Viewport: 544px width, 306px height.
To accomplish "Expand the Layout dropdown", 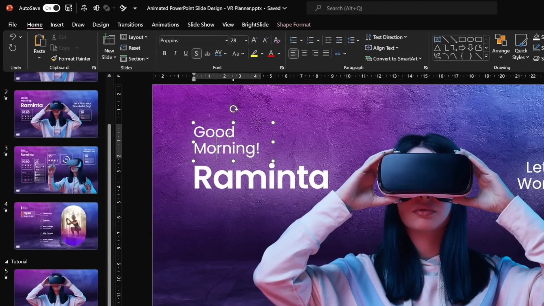I will [x=134, y=37].
